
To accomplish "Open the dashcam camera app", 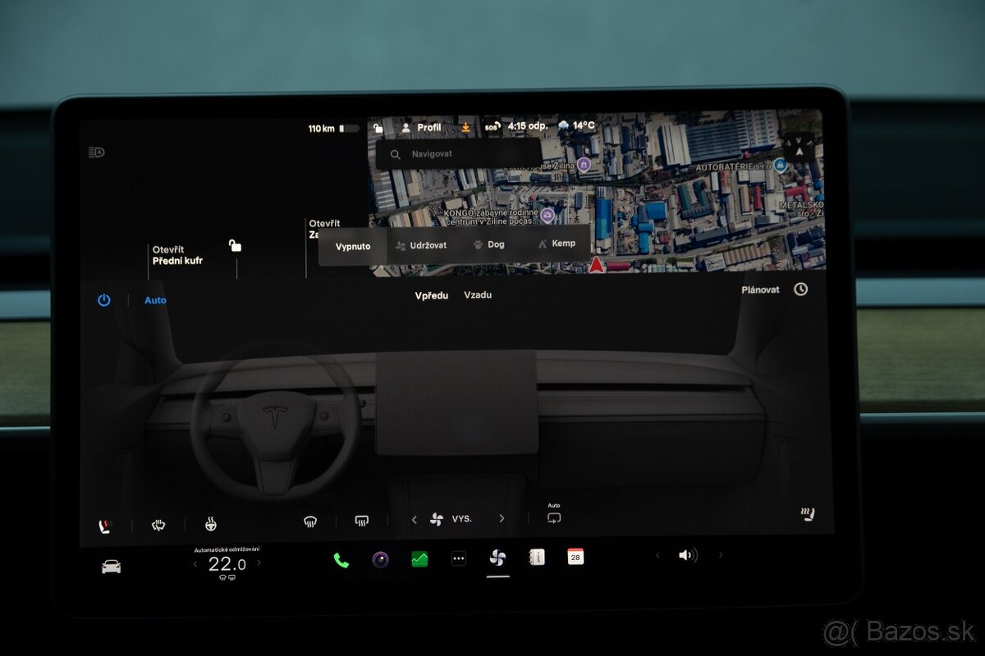I will pos(380,560).
